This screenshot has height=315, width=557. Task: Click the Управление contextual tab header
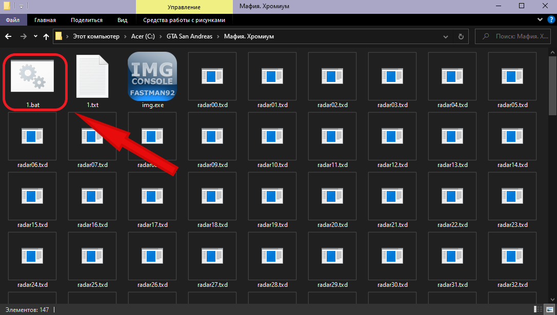(184, 7)
